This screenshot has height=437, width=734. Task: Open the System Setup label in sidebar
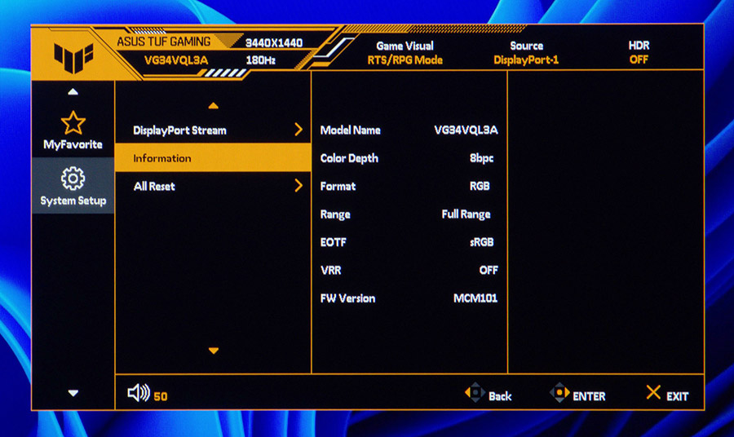(x=73, y=201)
